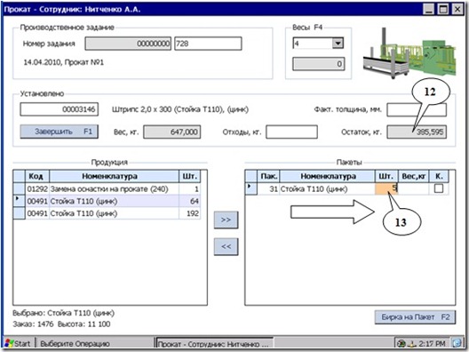Click the empty Вес,кг cell of package 31
This screenshot has width=469, height=352.
point(414,188)
